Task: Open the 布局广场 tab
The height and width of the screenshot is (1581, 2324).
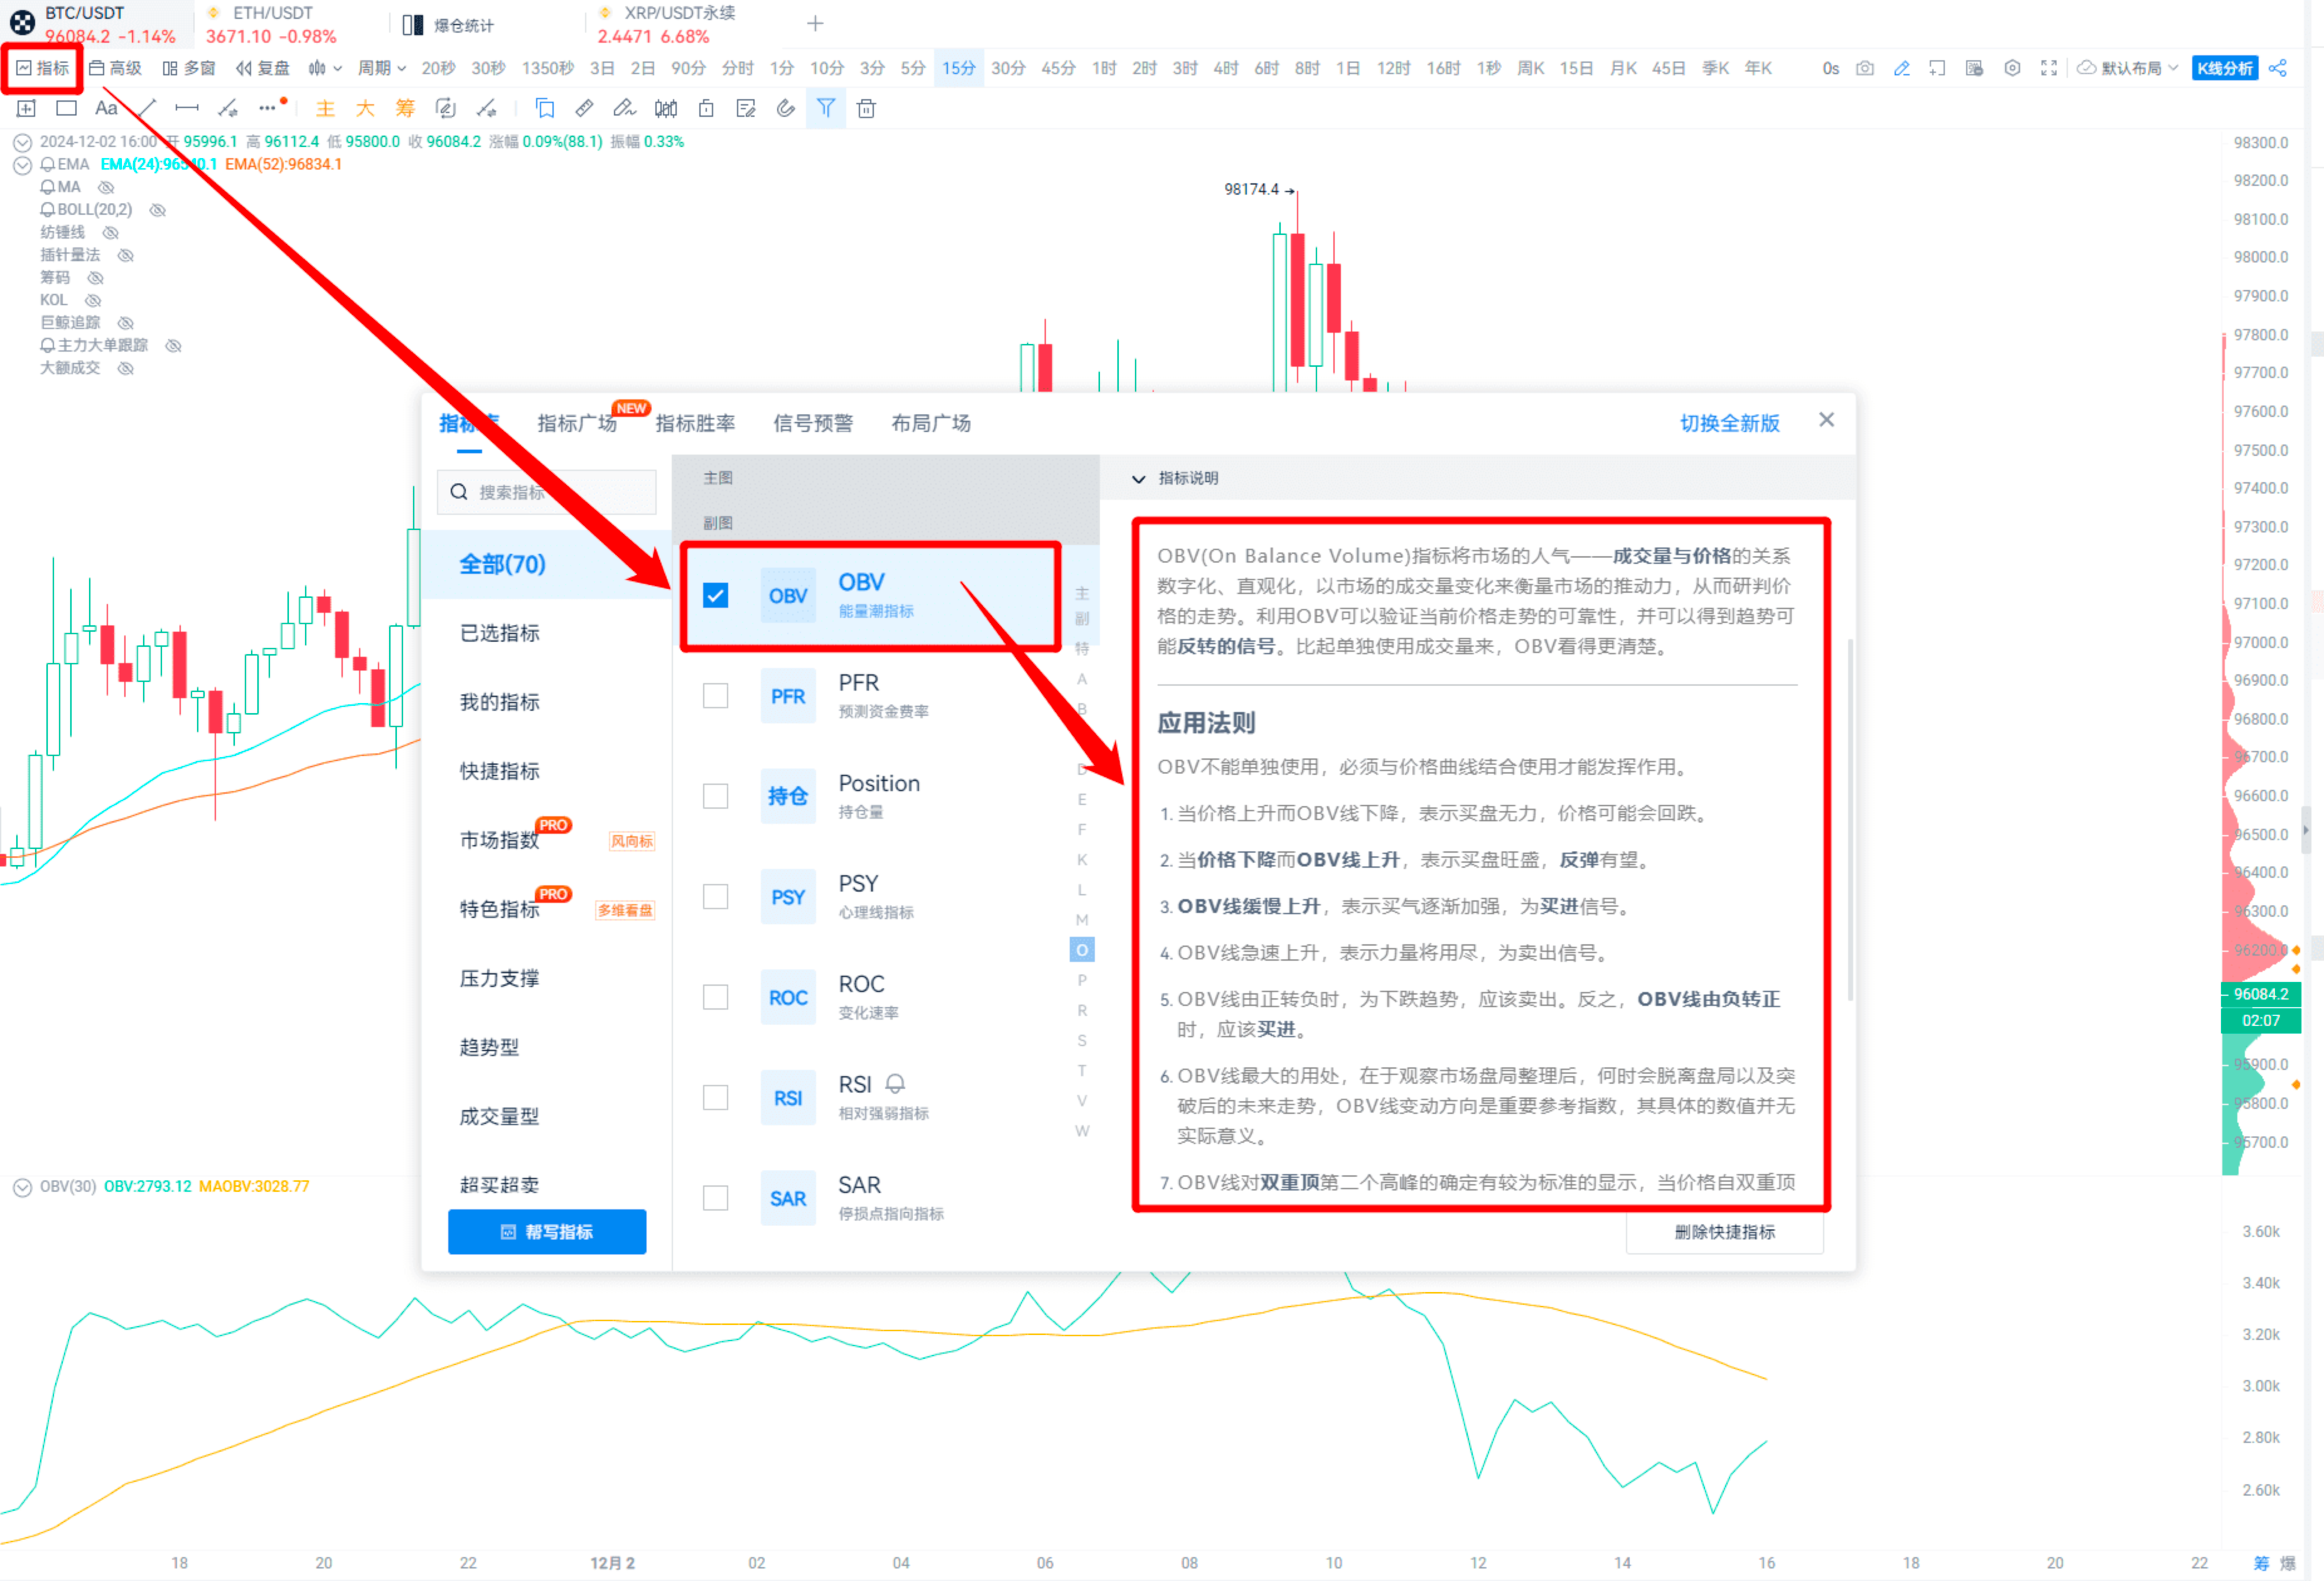Action: [931, 423]
